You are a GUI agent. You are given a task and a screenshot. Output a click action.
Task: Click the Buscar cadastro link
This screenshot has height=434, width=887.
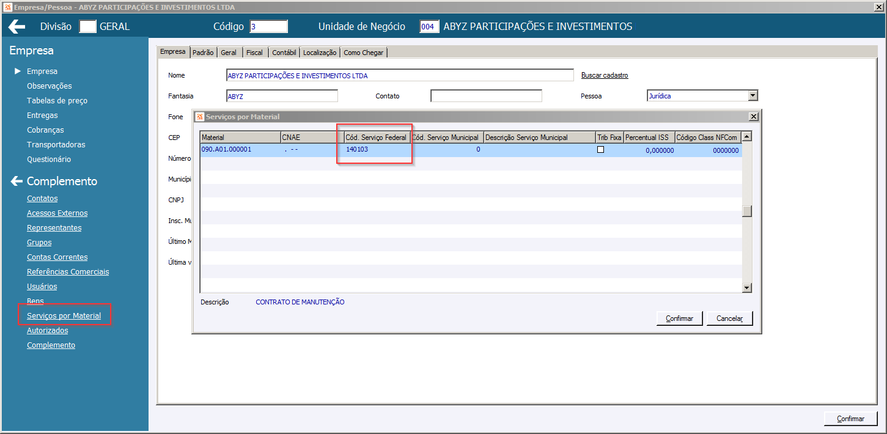pyautogui.click(x=605, y=75)
